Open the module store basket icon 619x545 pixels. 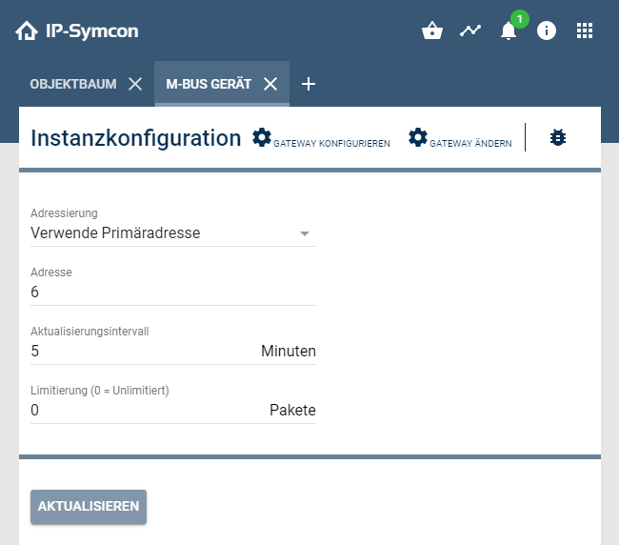click(432, 30)
